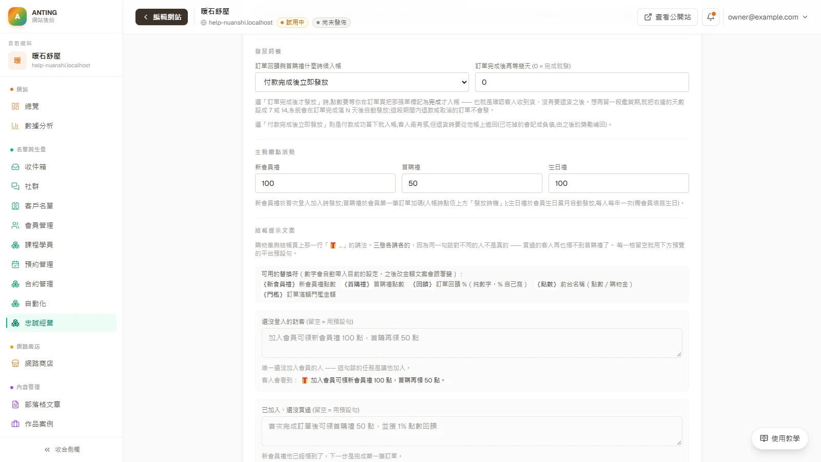
Task: Select 忠誠經營 in the sidebar
Action: coord(62,323)
